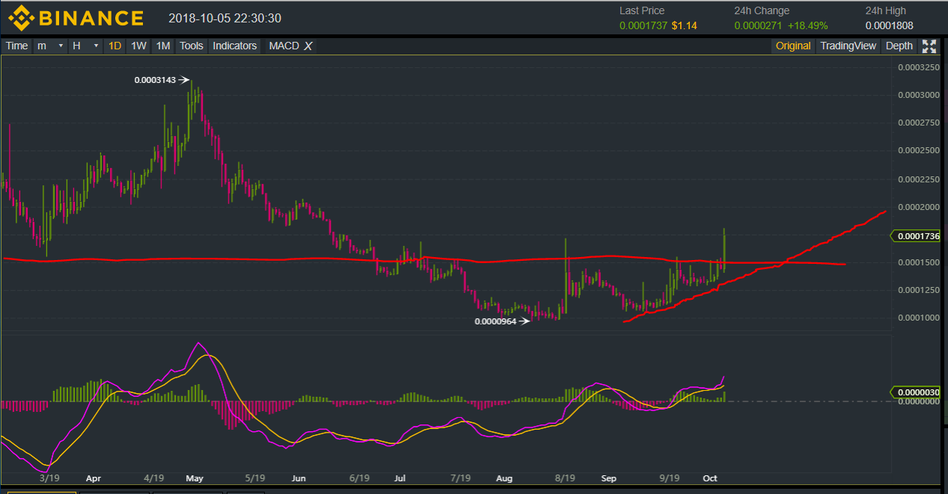The image size is (948, 494).
Task: Open the Indicators panel
Action: (x=234, y=46)
